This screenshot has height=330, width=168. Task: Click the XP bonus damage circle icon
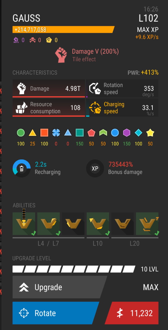[95, 168]
